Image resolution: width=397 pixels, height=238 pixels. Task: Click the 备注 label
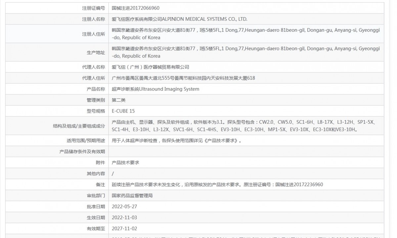[x=101, y=185]
